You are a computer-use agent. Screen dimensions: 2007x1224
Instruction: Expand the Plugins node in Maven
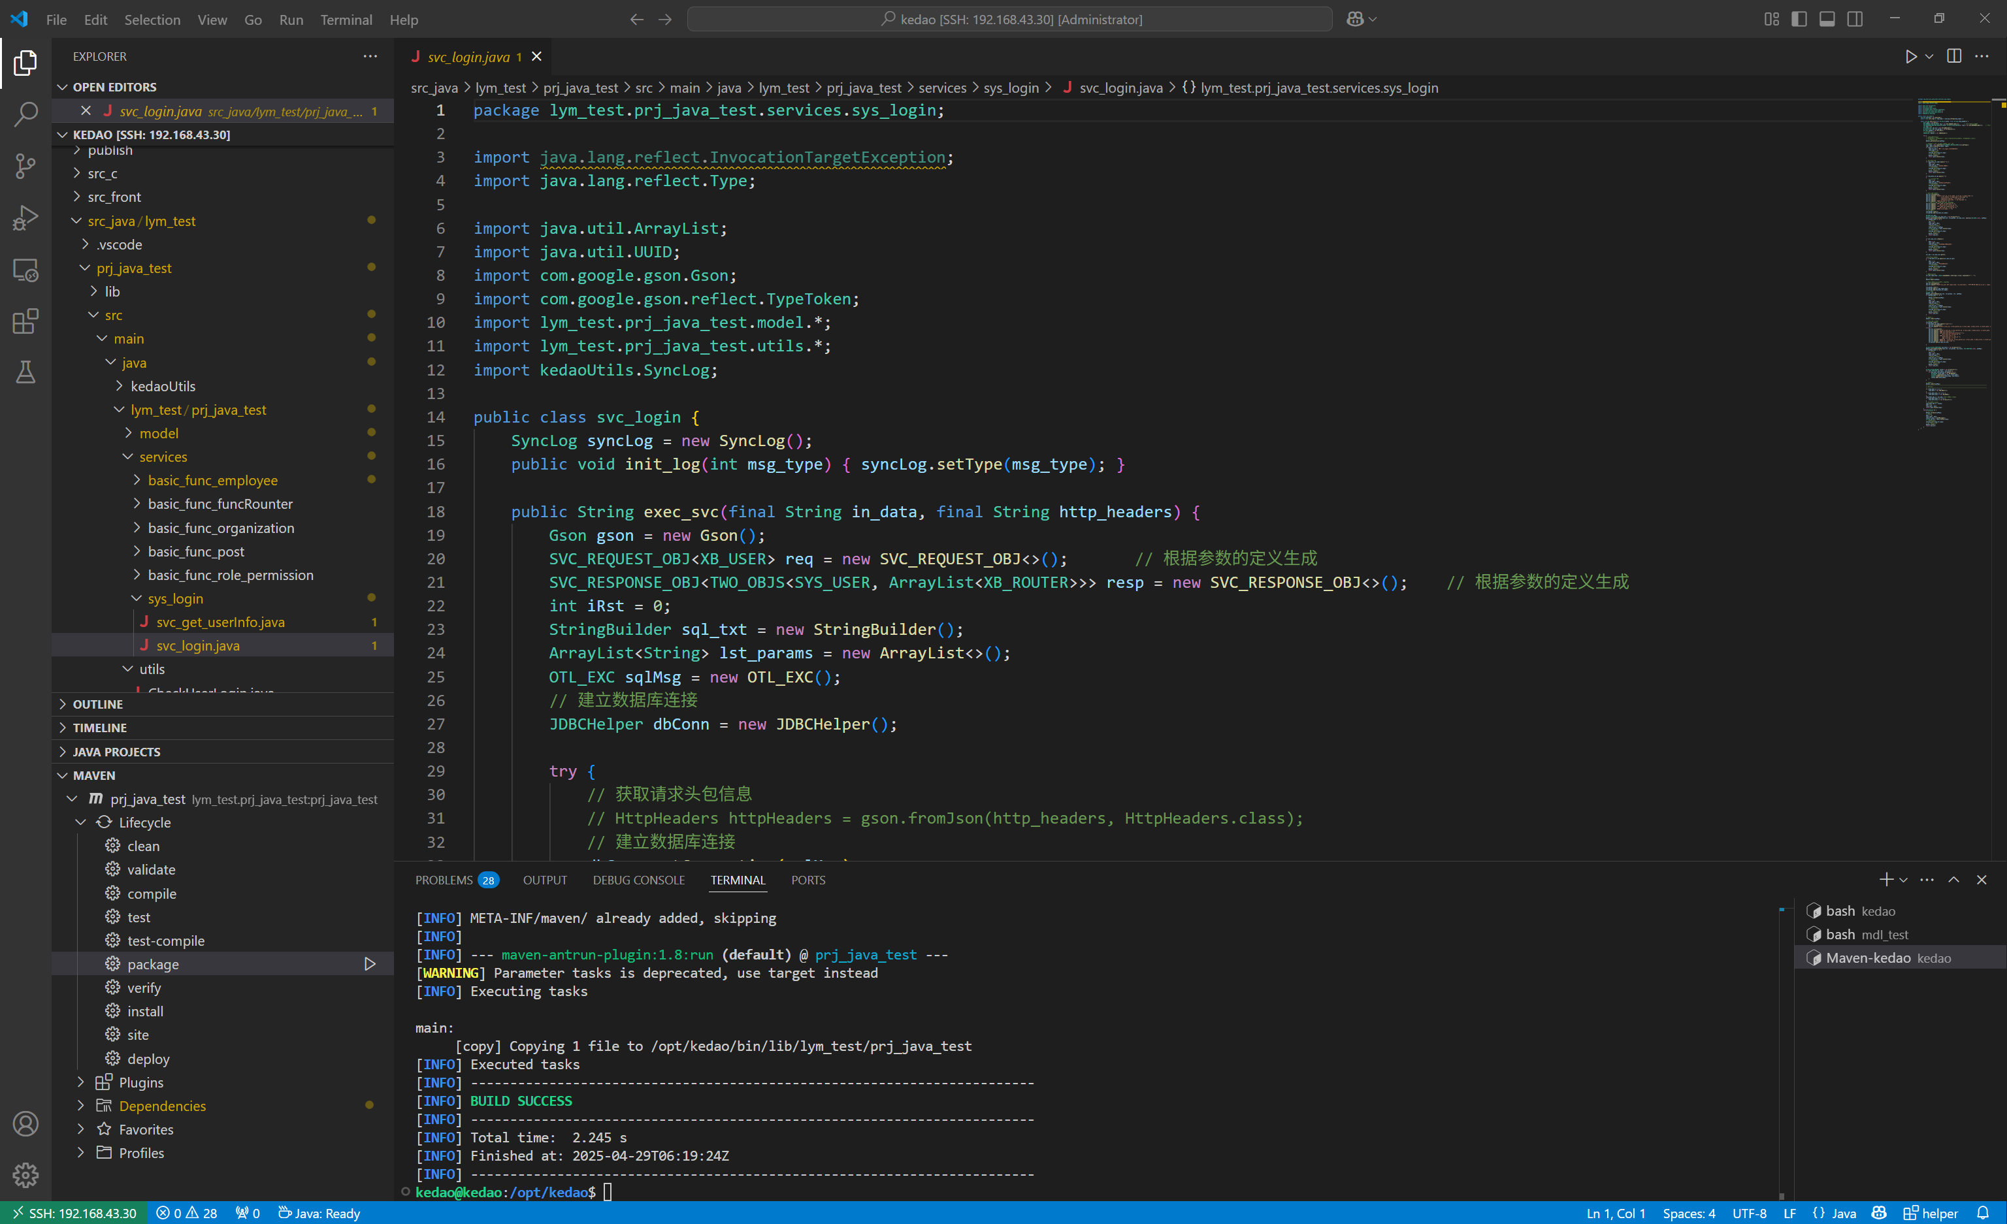(141, 1082)
